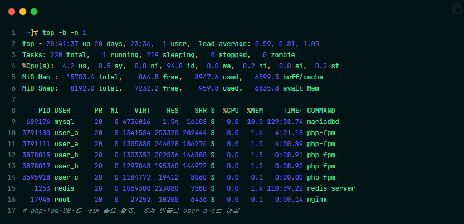
Task: Click the VIRT column header
Action: (143, 111)
